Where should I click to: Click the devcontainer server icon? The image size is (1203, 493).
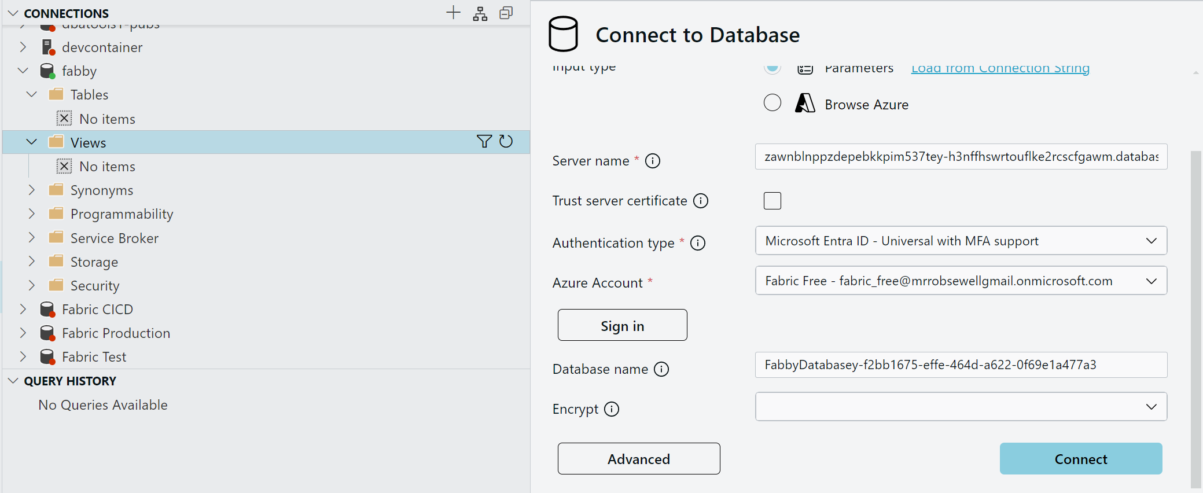[48, 47]
